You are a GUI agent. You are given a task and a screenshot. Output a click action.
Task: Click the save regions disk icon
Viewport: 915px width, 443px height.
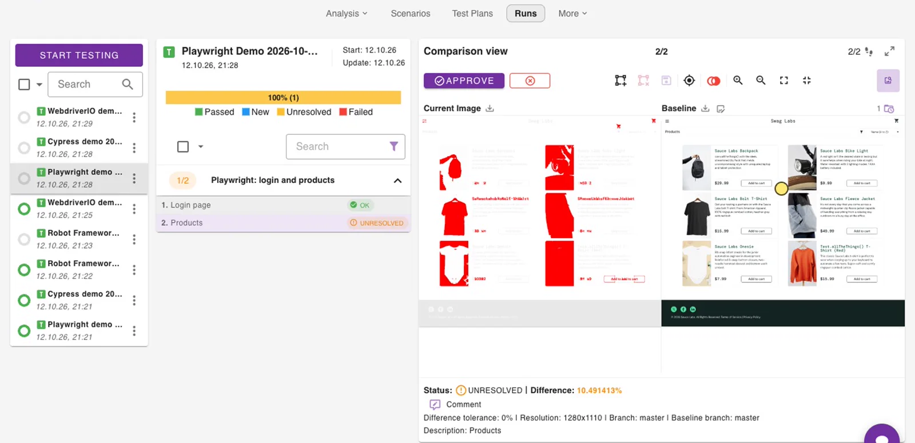(x=666, y=81)
